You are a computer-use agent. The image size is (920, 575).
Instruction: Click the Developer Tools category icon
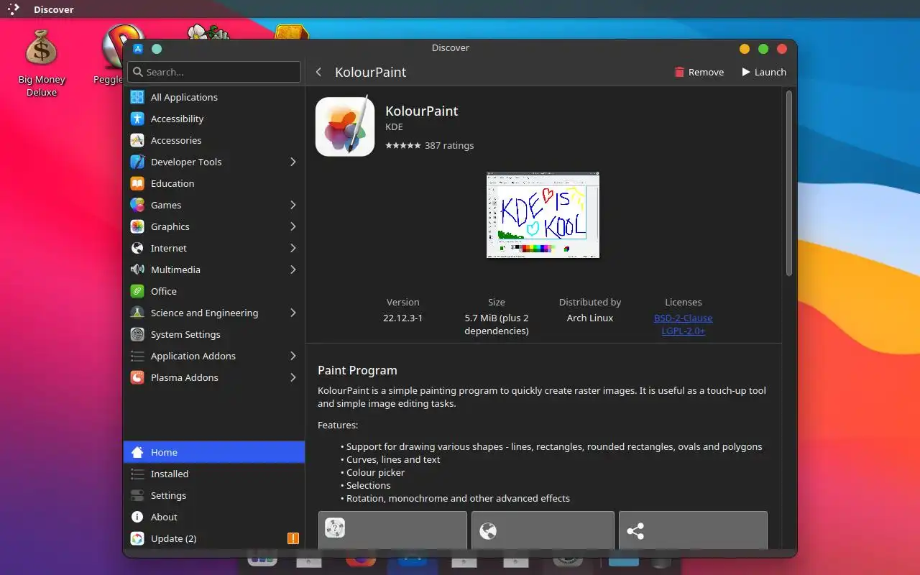[x=137, y=162]
